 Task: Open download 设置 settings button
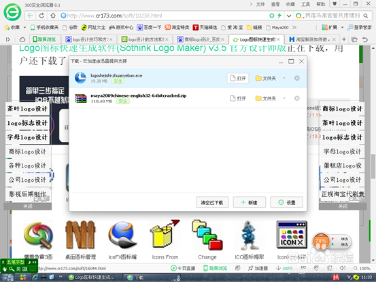coord(286,202)
